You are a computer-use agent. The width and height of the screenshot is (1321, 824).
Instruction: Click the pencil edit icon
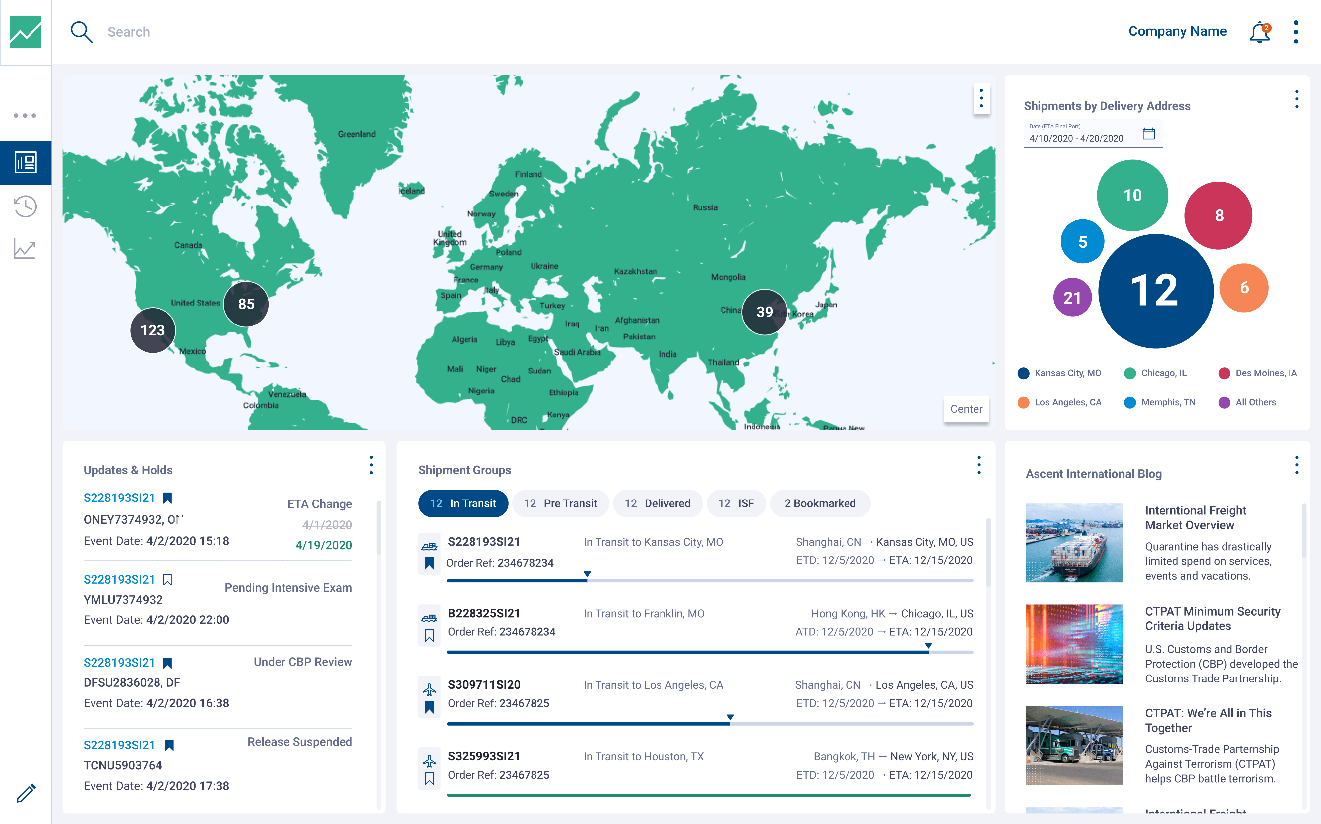pos(26,793)
